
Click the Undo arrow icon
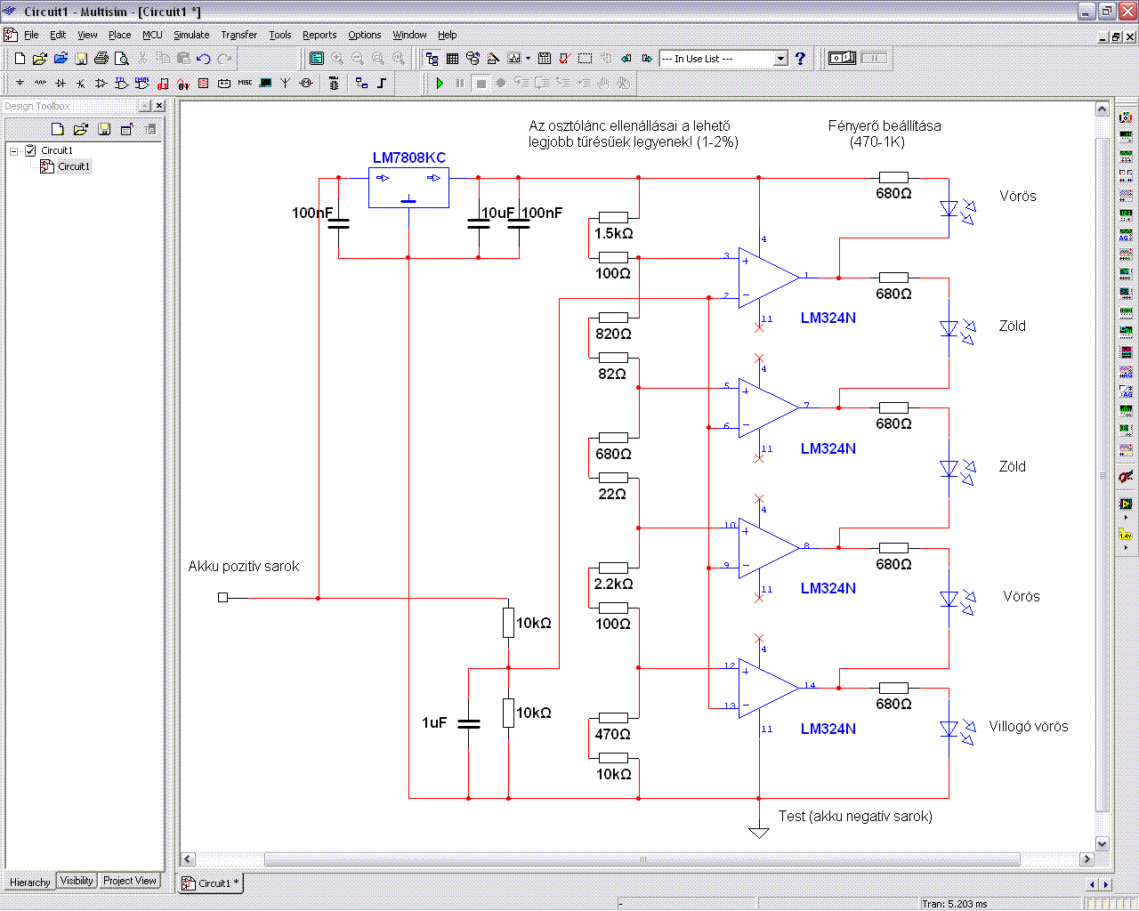tap(204, 59)
